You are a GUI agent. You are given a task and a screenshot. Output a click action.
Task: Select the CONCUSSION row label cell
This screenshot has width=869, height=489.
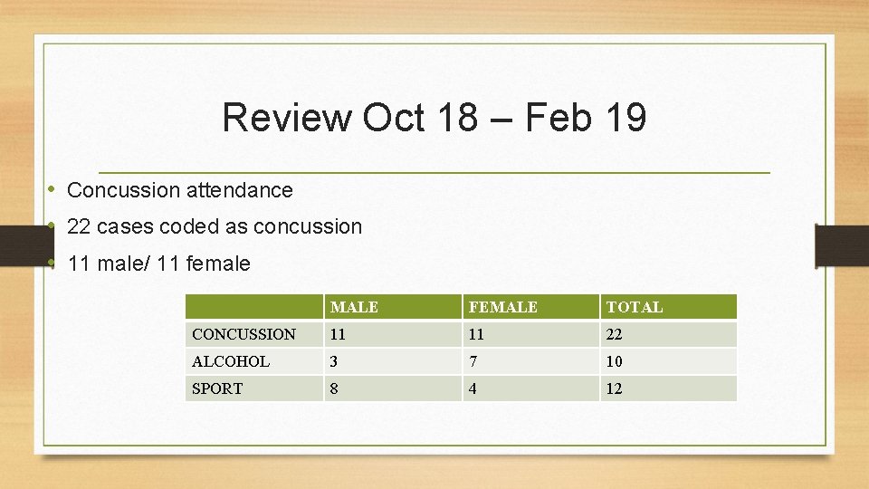tap(253, 334)
